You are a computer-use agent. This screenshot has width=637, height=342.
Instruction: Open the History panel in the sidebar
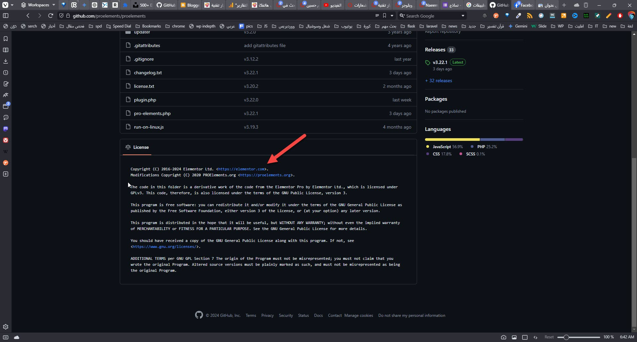click(6, 73)
